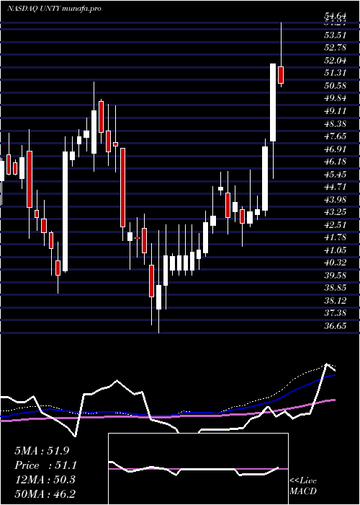Click the last red candlestick at far right
The image size is (360, 505).
click(x=281, y=75)
